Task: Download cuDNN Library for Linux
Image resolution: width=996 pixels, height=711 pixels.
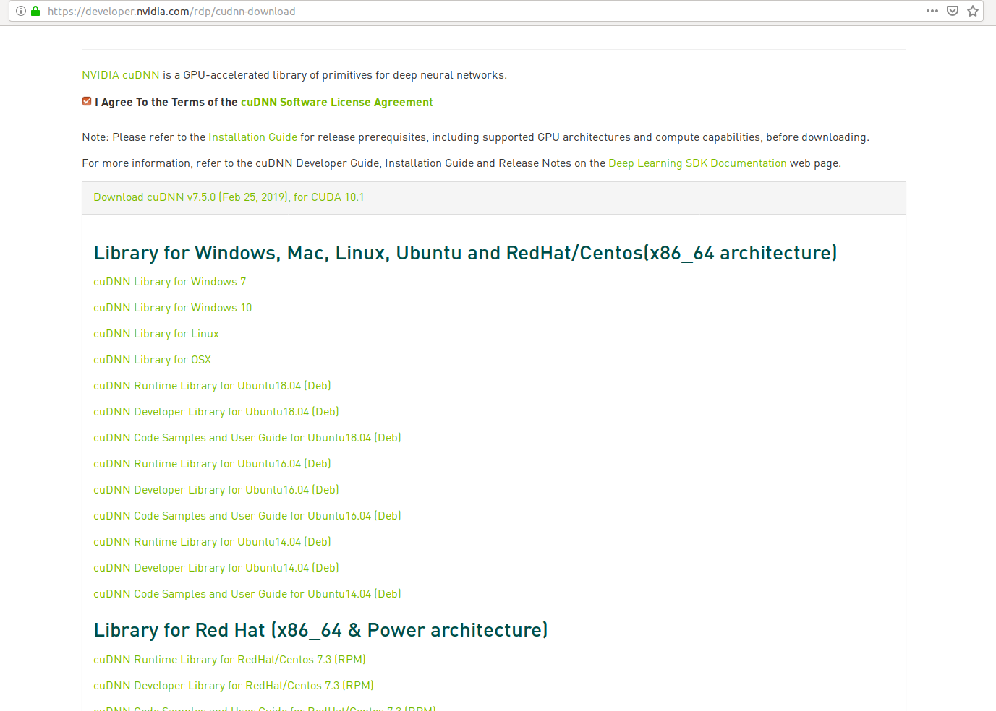Action: click(156, 333)
